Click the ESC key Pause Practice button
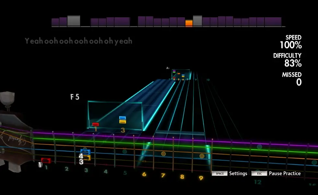Viewport: 318px width, 195px height. (x=276, y=174)
